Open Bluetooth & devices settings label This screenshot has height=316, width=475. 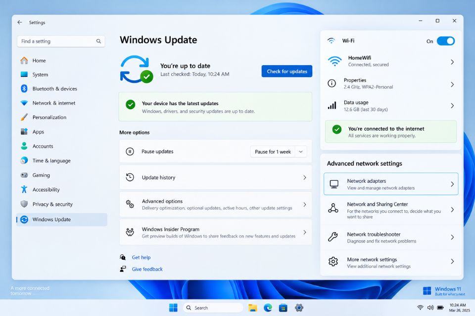pyautogui.click(x=54, y=88)
